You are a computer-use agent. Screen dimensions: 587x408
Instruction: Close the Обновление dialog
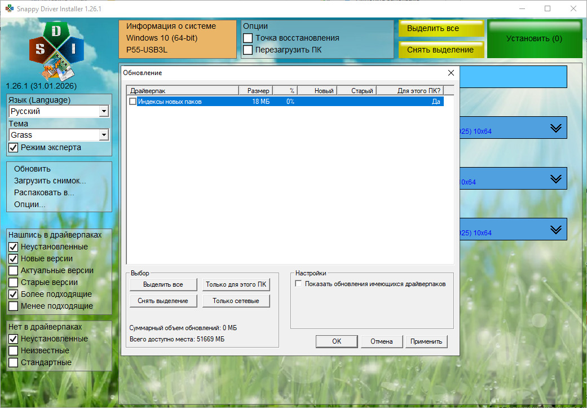click(451, 73)
